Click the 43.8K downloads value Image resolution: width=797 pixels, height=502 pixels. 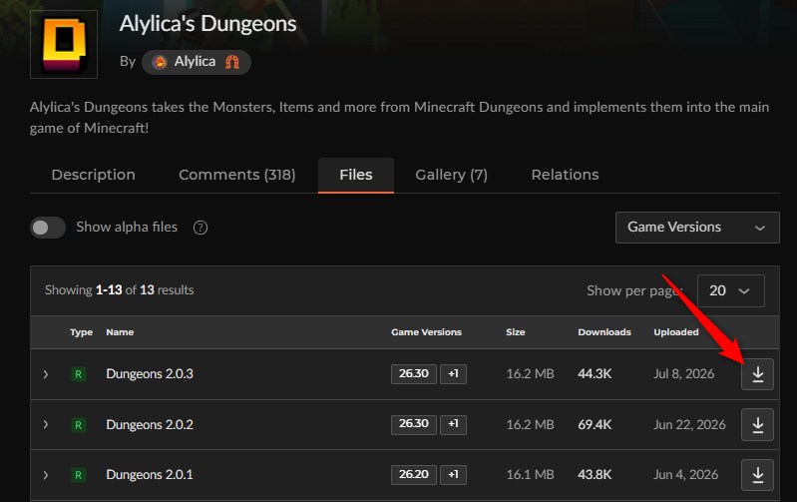click(x=595, y=474)
